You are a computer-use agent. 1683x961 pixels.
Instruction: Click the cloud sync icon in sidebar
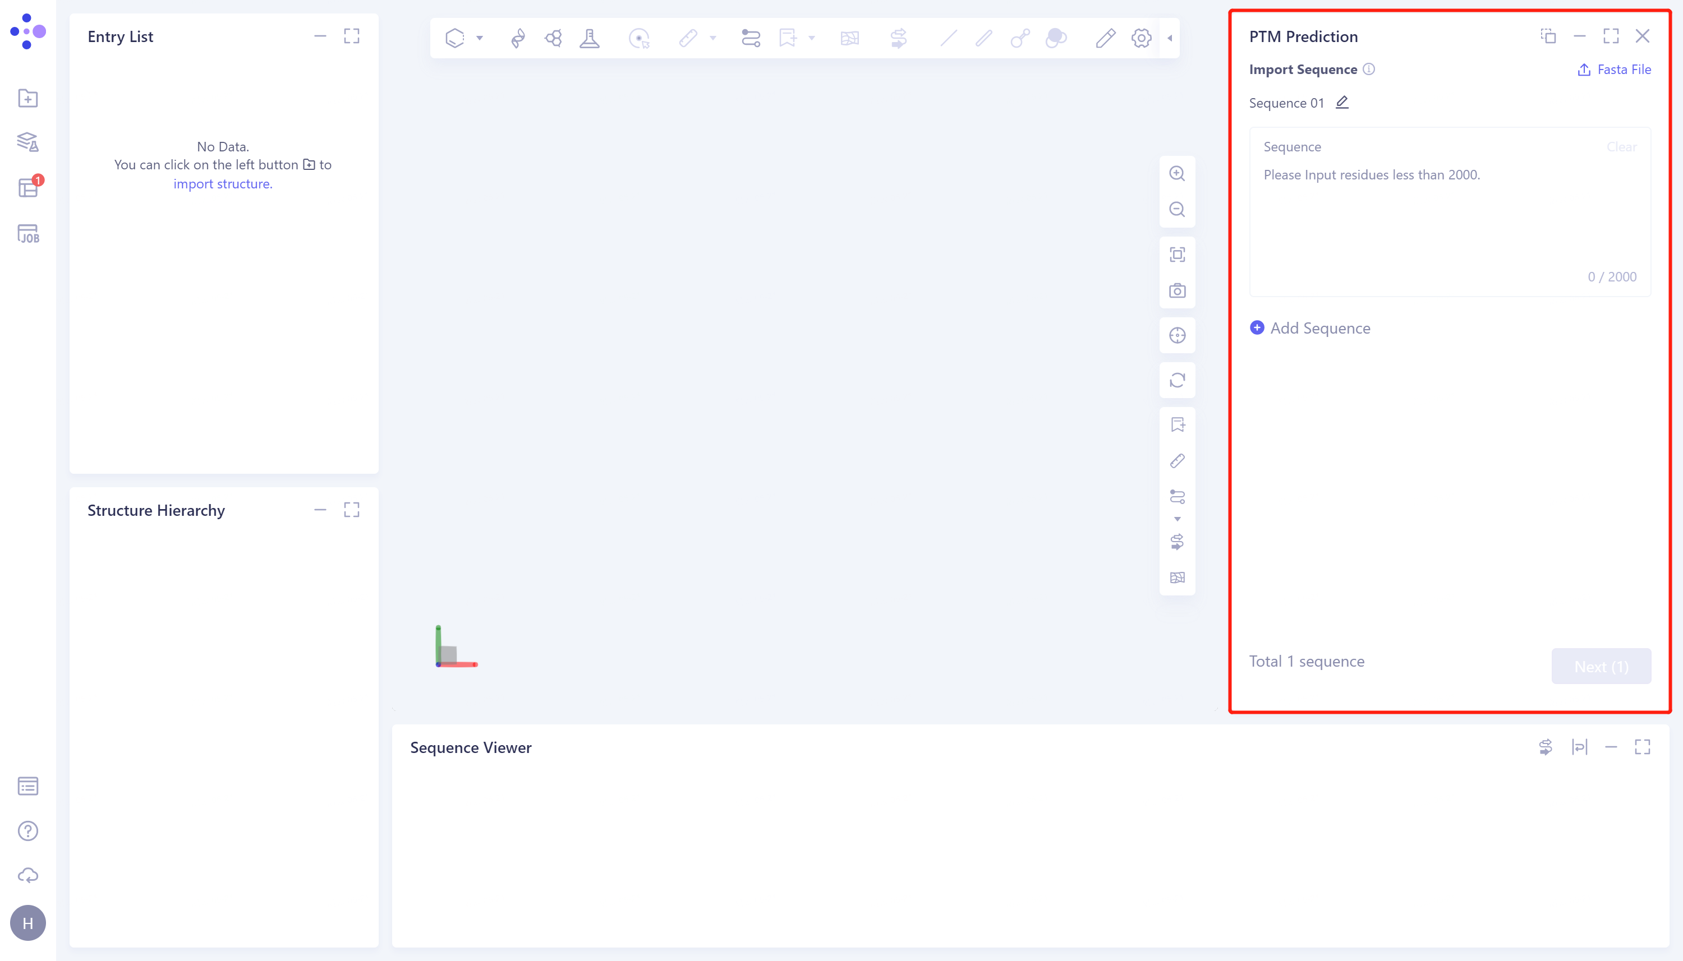pos(27,875)
